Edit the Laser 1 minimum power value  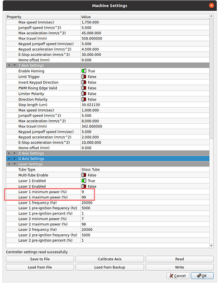coord(82,192)
